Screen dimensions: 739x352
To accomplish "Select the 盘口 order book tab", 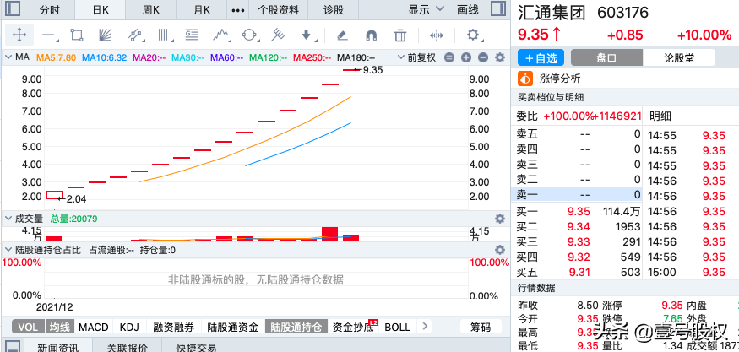I will tap(606, 58).
